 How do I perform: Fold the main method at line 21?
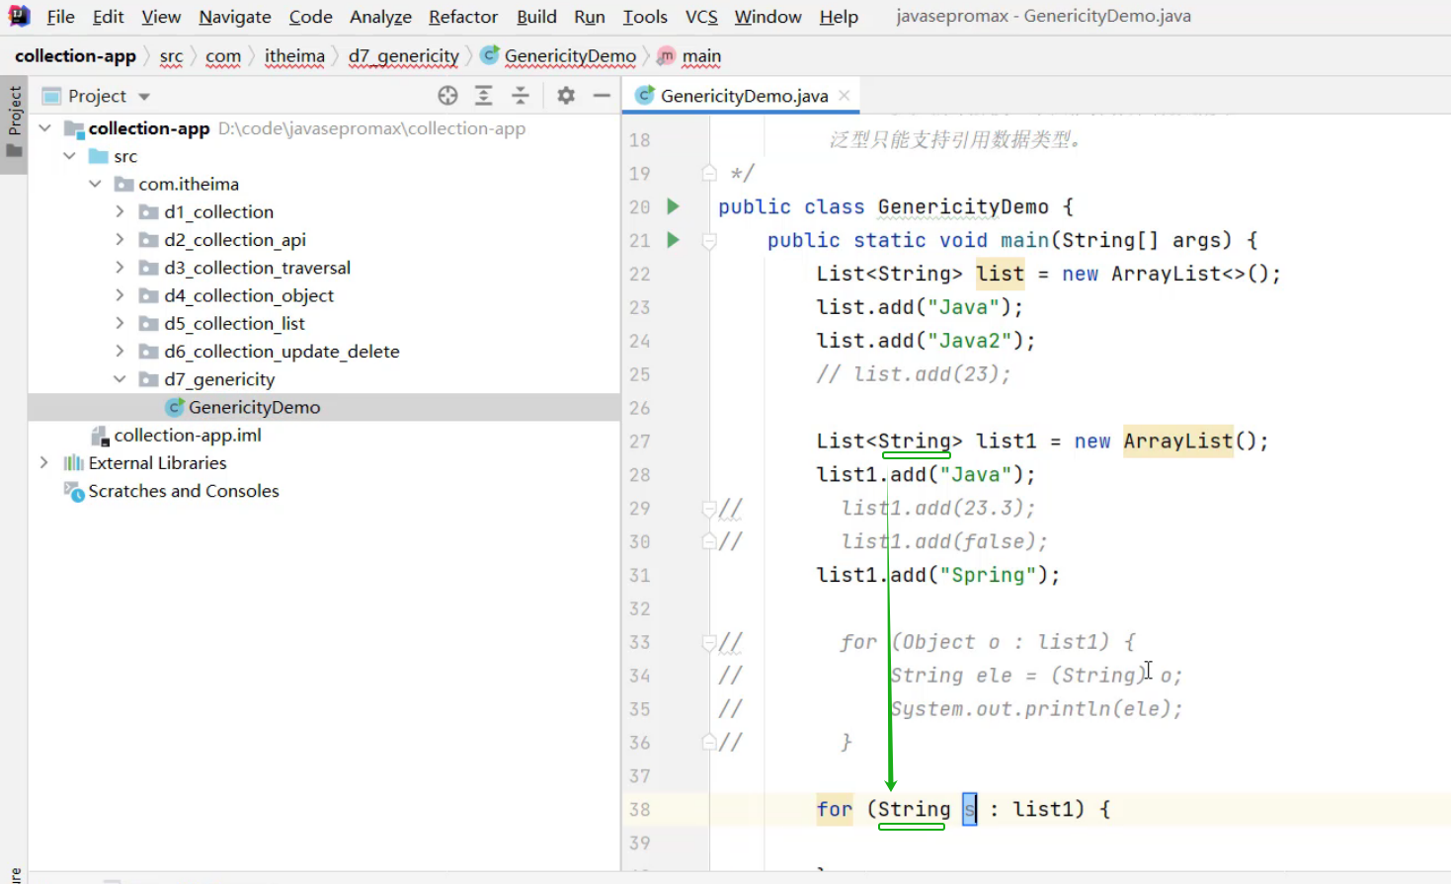click(709, 240)
